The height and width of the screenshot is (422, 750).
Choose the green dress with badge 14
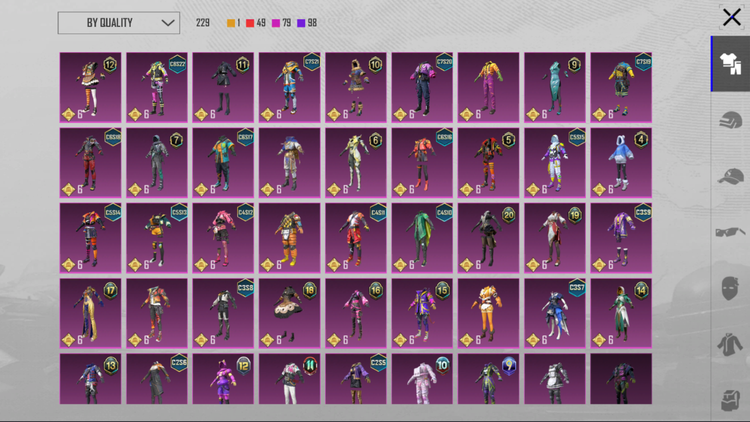(x=621, y=313)
